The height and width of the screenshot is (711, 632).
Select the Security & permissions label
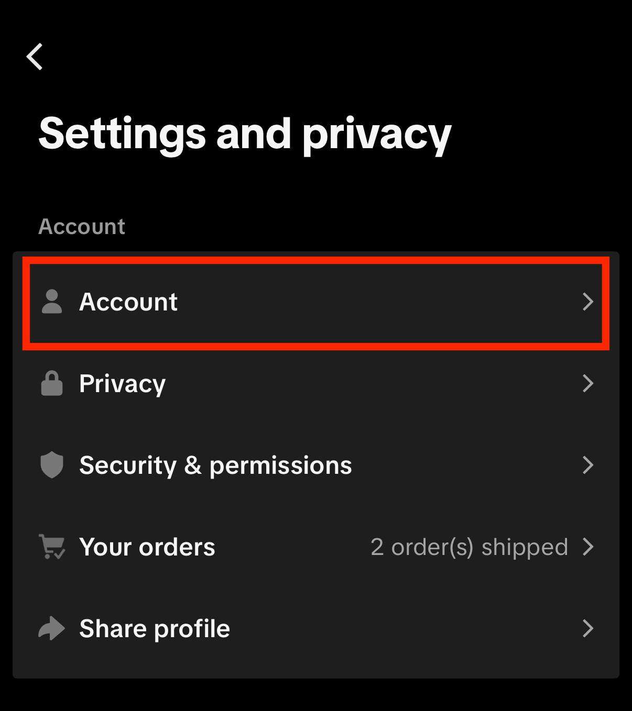(215, 465)
